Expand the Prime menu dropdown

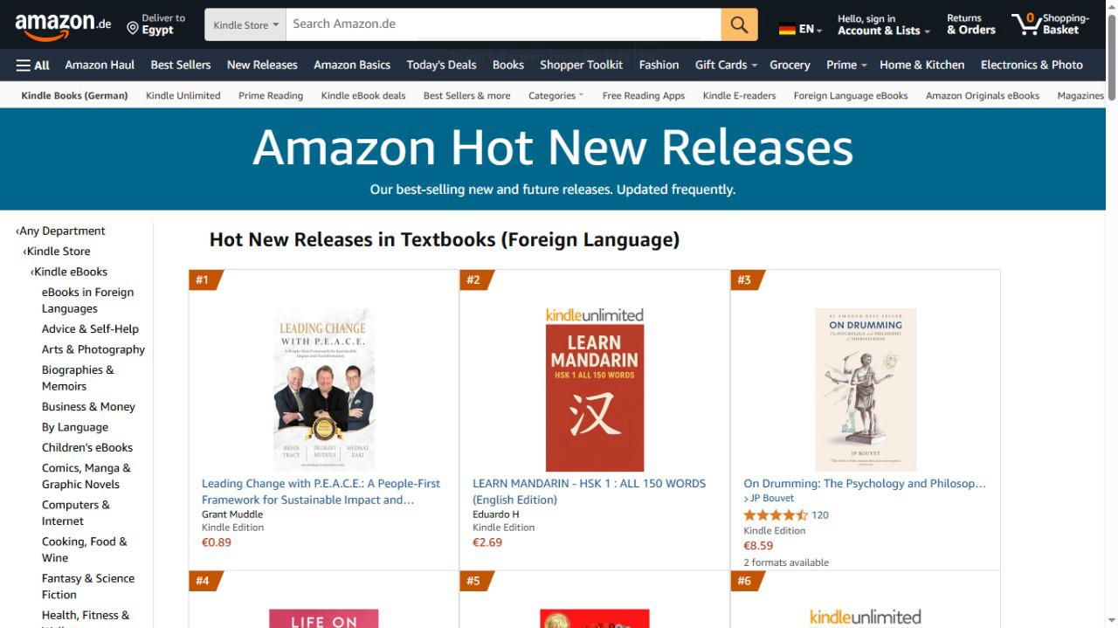tap(845, 64)
